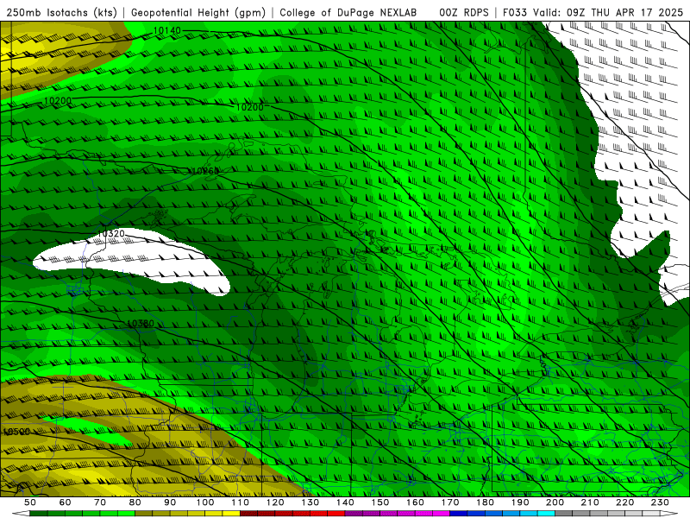690x518 pixels.
Task: Click the 10200 contour label at map center-top
Action: (249, 107)
